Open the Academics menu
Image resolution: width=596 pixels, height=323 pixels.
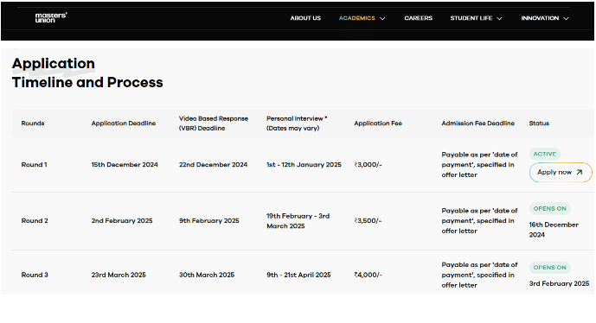click(x=357, y=18)
